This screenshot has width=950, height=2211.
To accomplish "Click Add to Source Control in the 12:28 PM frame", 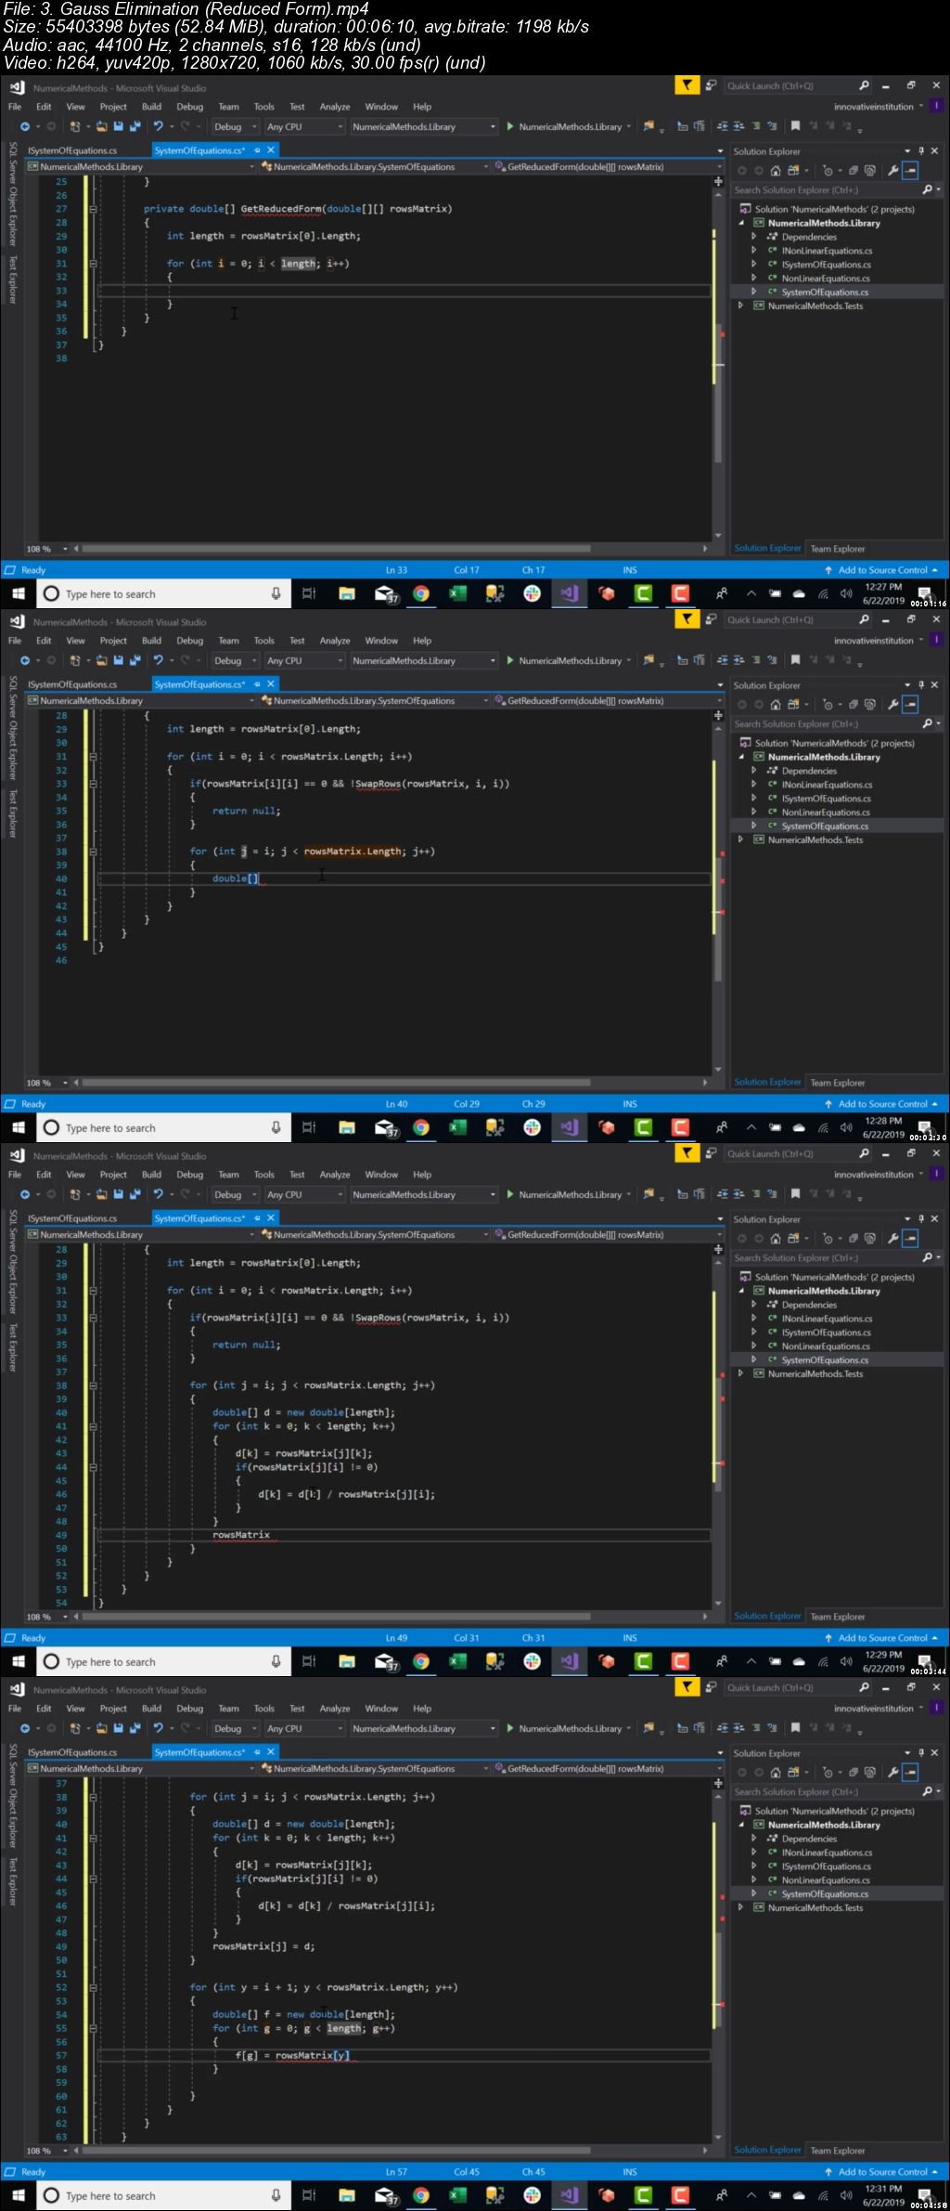I will coord(881,1104).
